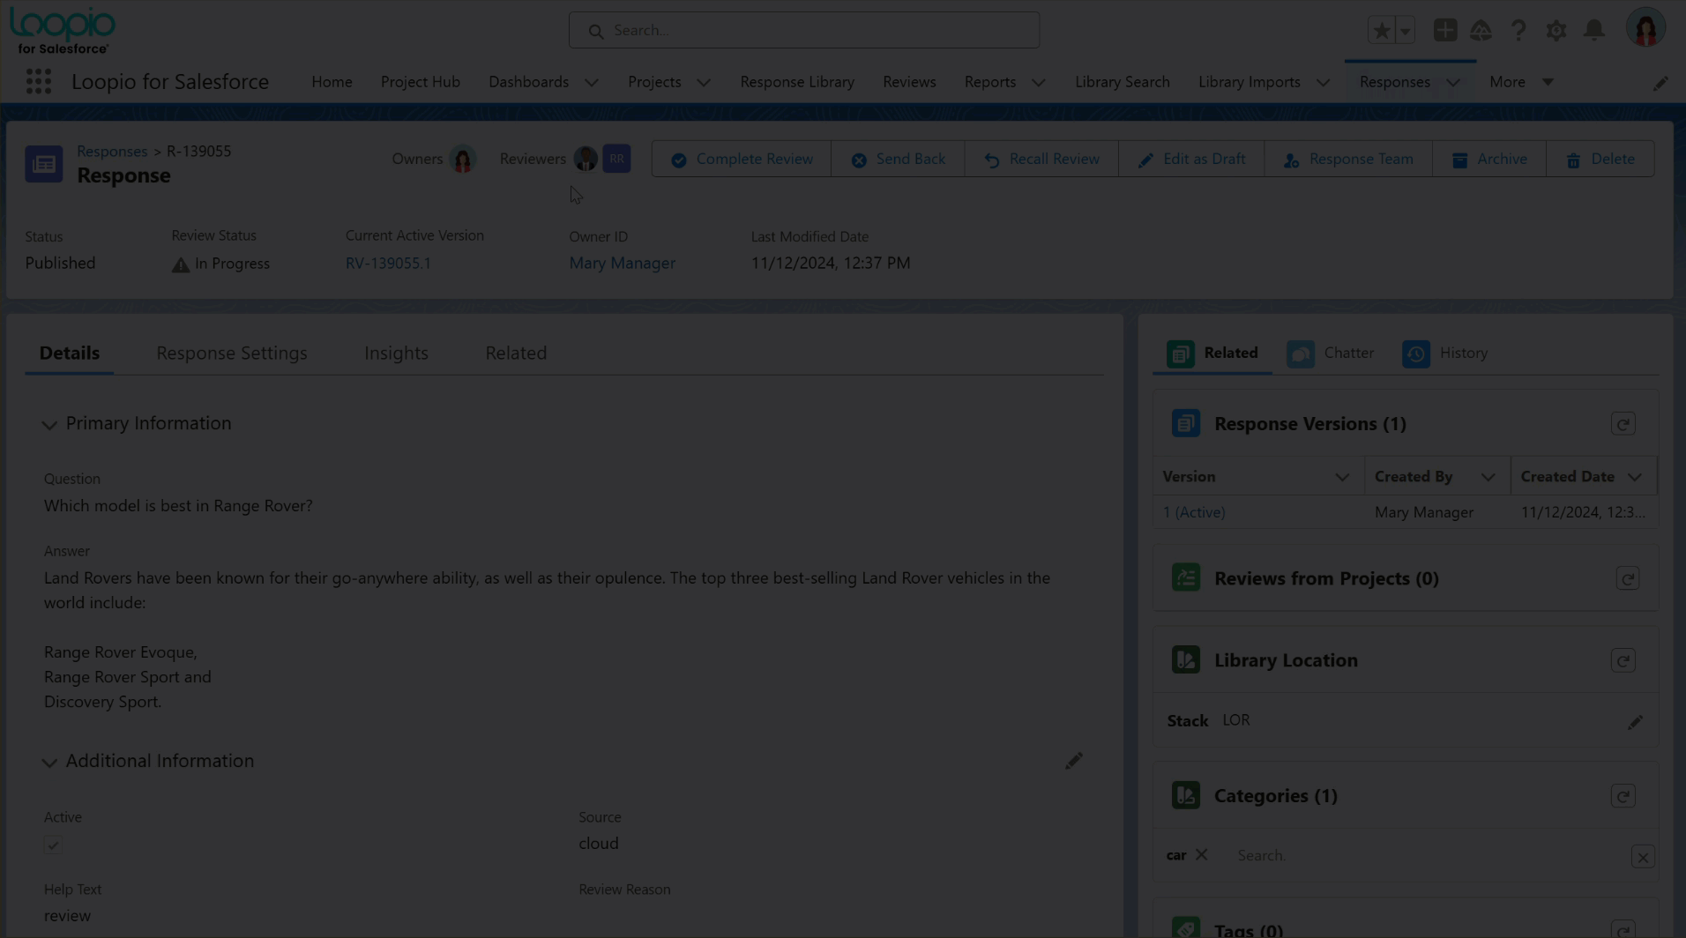Image resolution: width=1686 pixels, height=938 pixels.
Task: Click the Owners avatar icon
Action: tap(462, 160)
